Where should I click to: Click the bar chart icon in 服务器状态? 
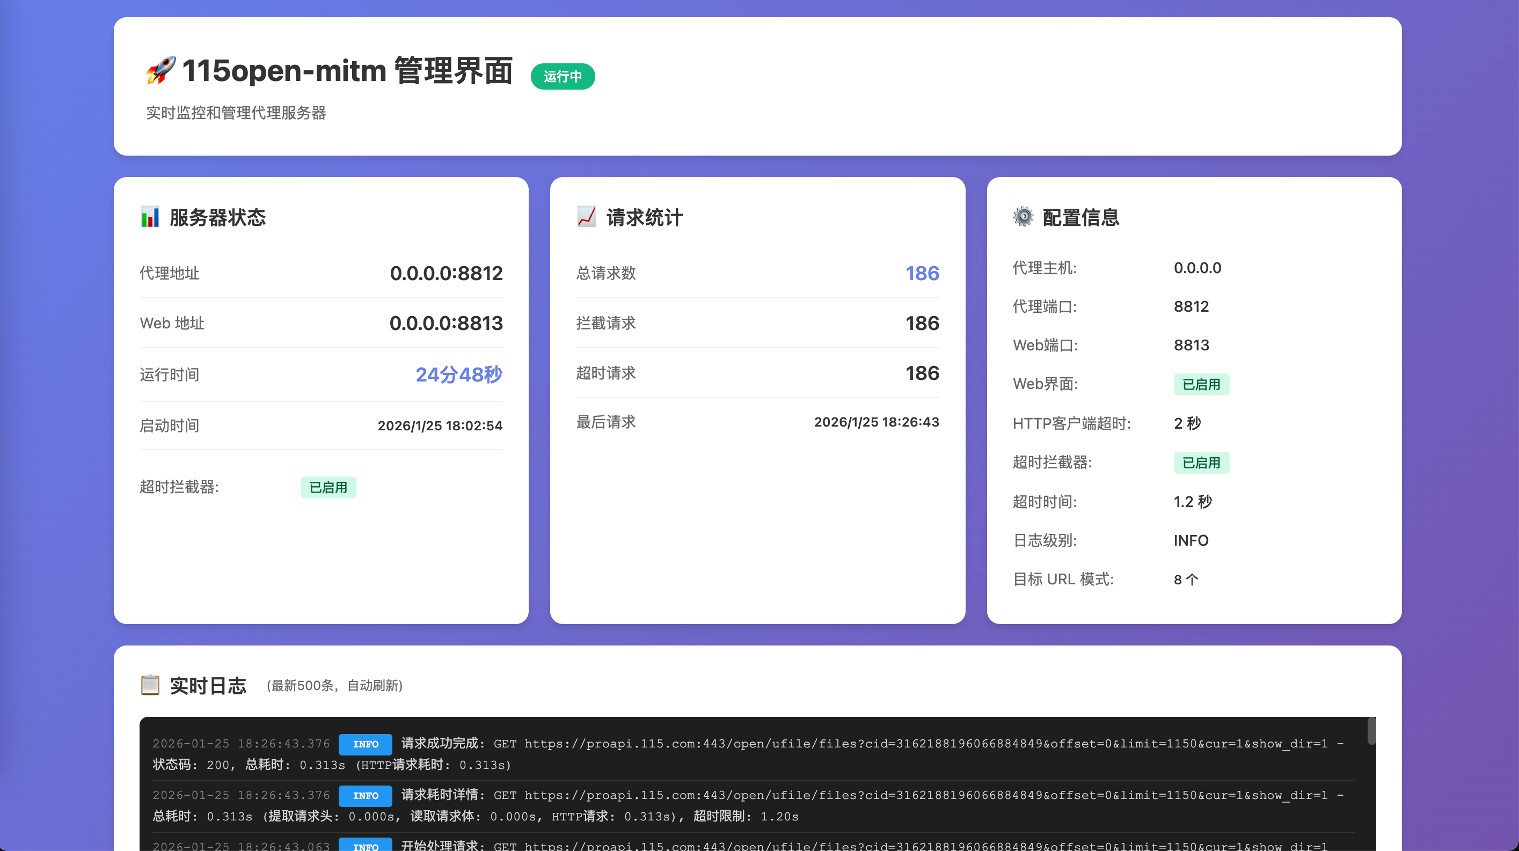[150, 217]
